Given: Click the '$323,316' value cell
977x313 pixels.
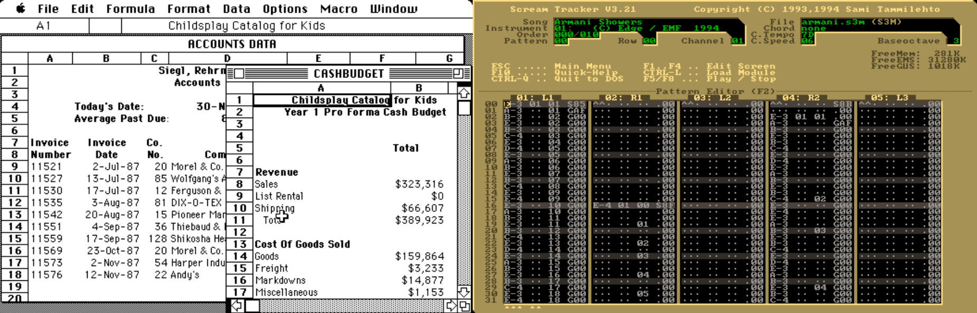Looking at the screenshot, I should pos(419,184).
